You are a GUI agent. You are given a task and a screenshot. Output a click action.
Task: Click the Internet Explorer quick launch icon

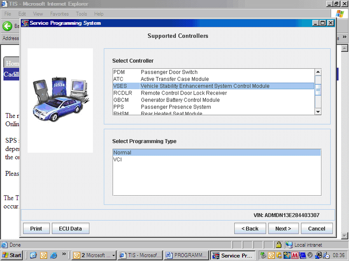coord(54,255)
